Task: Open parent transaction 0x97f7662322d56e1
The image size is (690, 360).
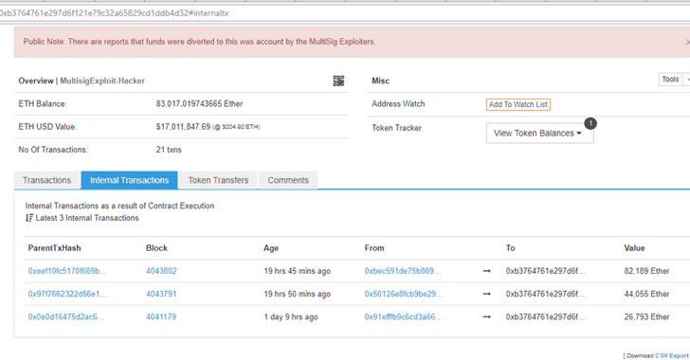Action: [67, 294]
